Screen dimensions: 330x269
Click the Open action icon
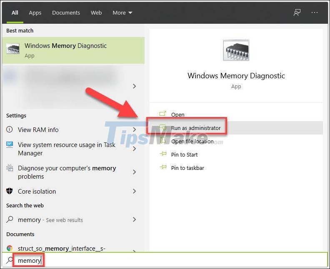click(x=162, y=114)
